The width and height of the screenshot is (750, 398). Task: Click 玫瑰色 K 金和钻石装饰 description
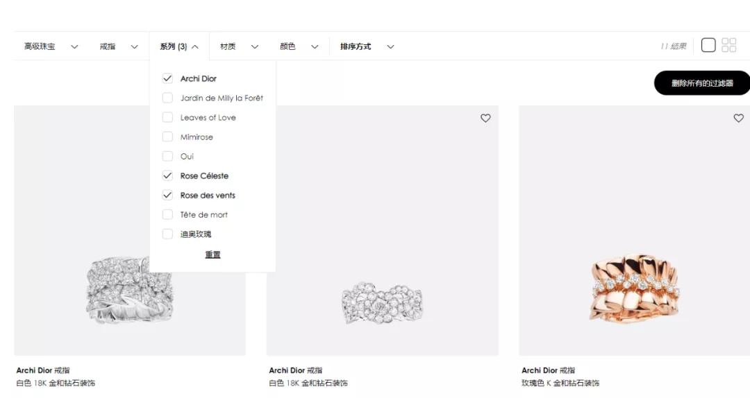pyautogui.click(x=560, y=383)
